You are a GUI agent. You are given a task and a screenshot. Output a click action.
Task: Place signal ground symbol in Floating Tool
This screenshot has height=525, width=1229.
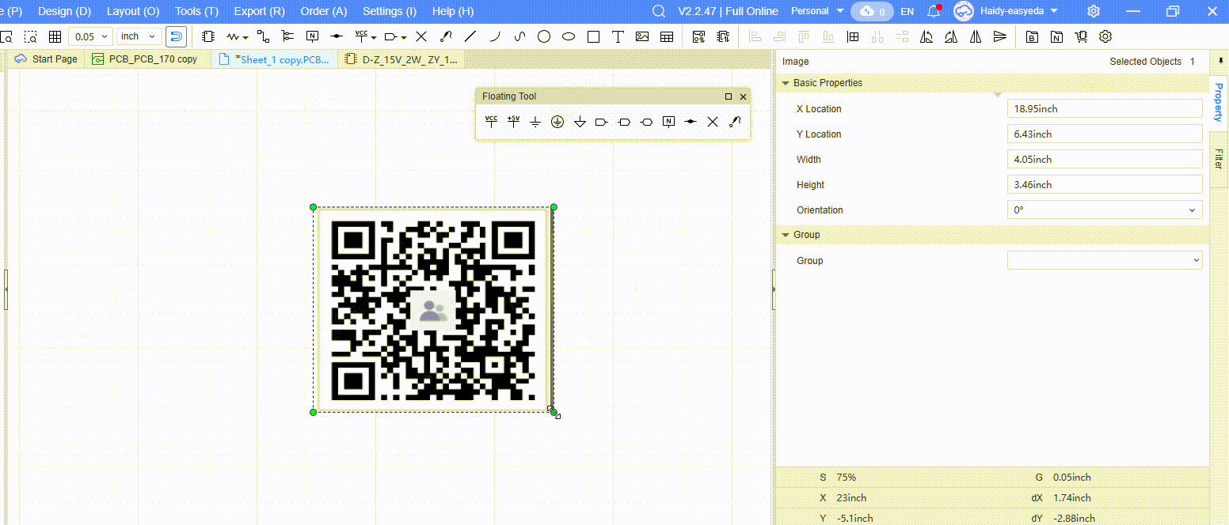(x=535, y=122)
